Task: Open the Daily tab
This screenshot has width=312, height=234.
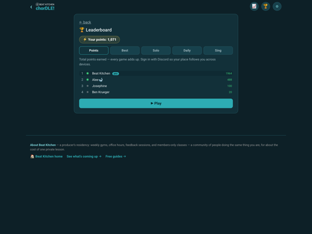Action: (x=187, y=50)
